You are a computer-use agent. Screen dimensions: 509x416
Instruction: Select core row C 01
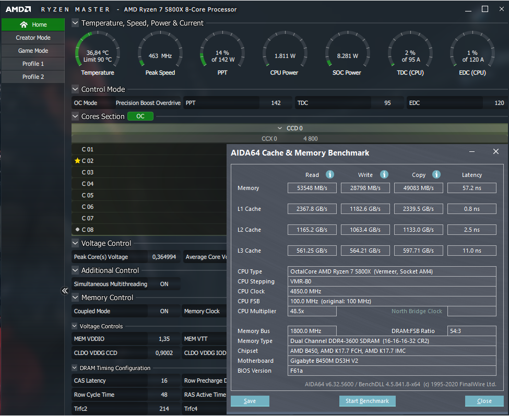point(149,149)
